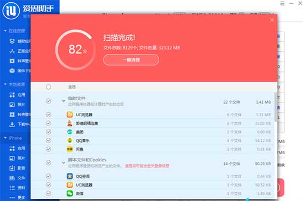303x201 pixels.
Task: Collapse the 脚本文件和Cookies group arrow
Action: click(63, 163)
